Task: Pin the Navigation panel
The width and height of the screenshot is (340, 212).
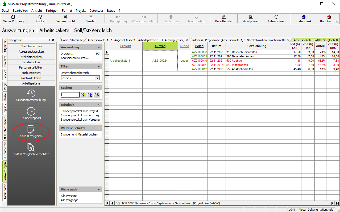Action: pos(49,40)
